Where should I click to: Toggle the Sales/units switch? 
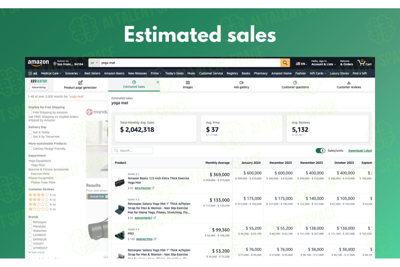pyautogui.click(x=320, y=151)
